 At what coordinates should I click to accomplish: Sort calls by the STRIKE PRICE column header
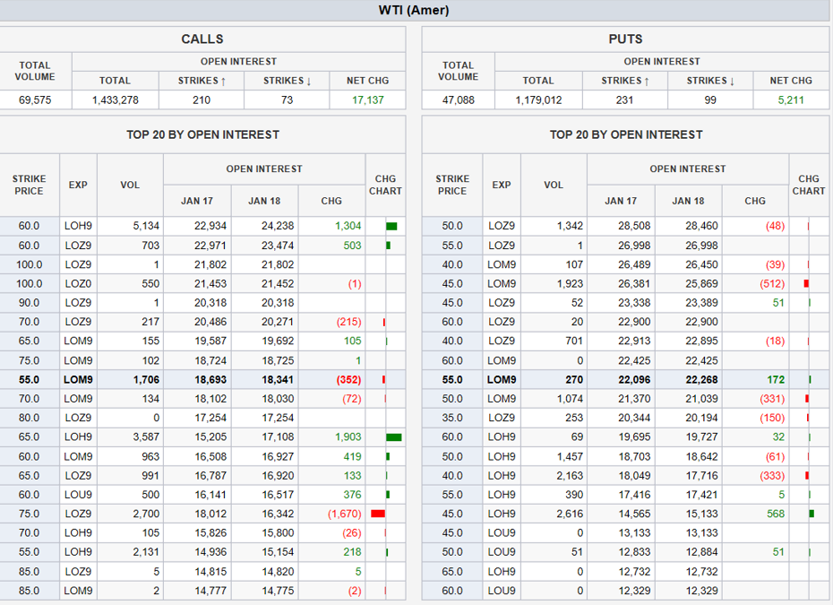pos(29,185)
